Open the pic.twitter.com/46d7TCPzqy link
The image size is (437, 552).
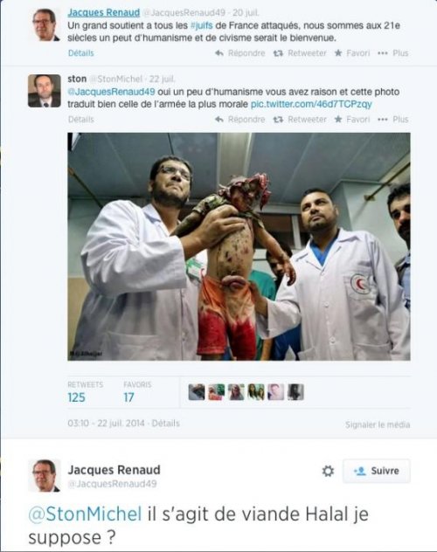click(311, 104)
